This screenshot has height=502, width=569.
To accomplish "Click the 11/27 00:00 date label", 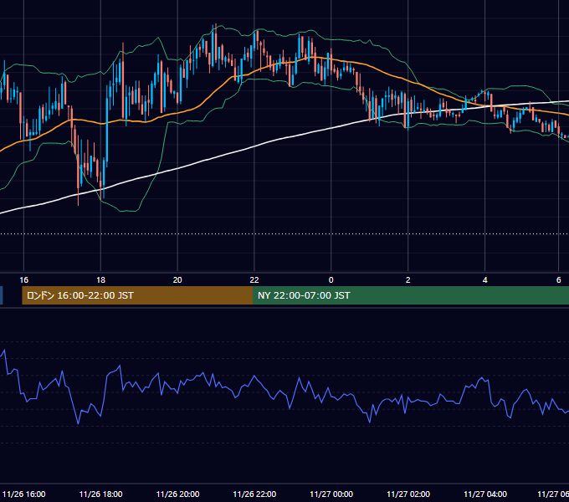I will pos(331,494).
